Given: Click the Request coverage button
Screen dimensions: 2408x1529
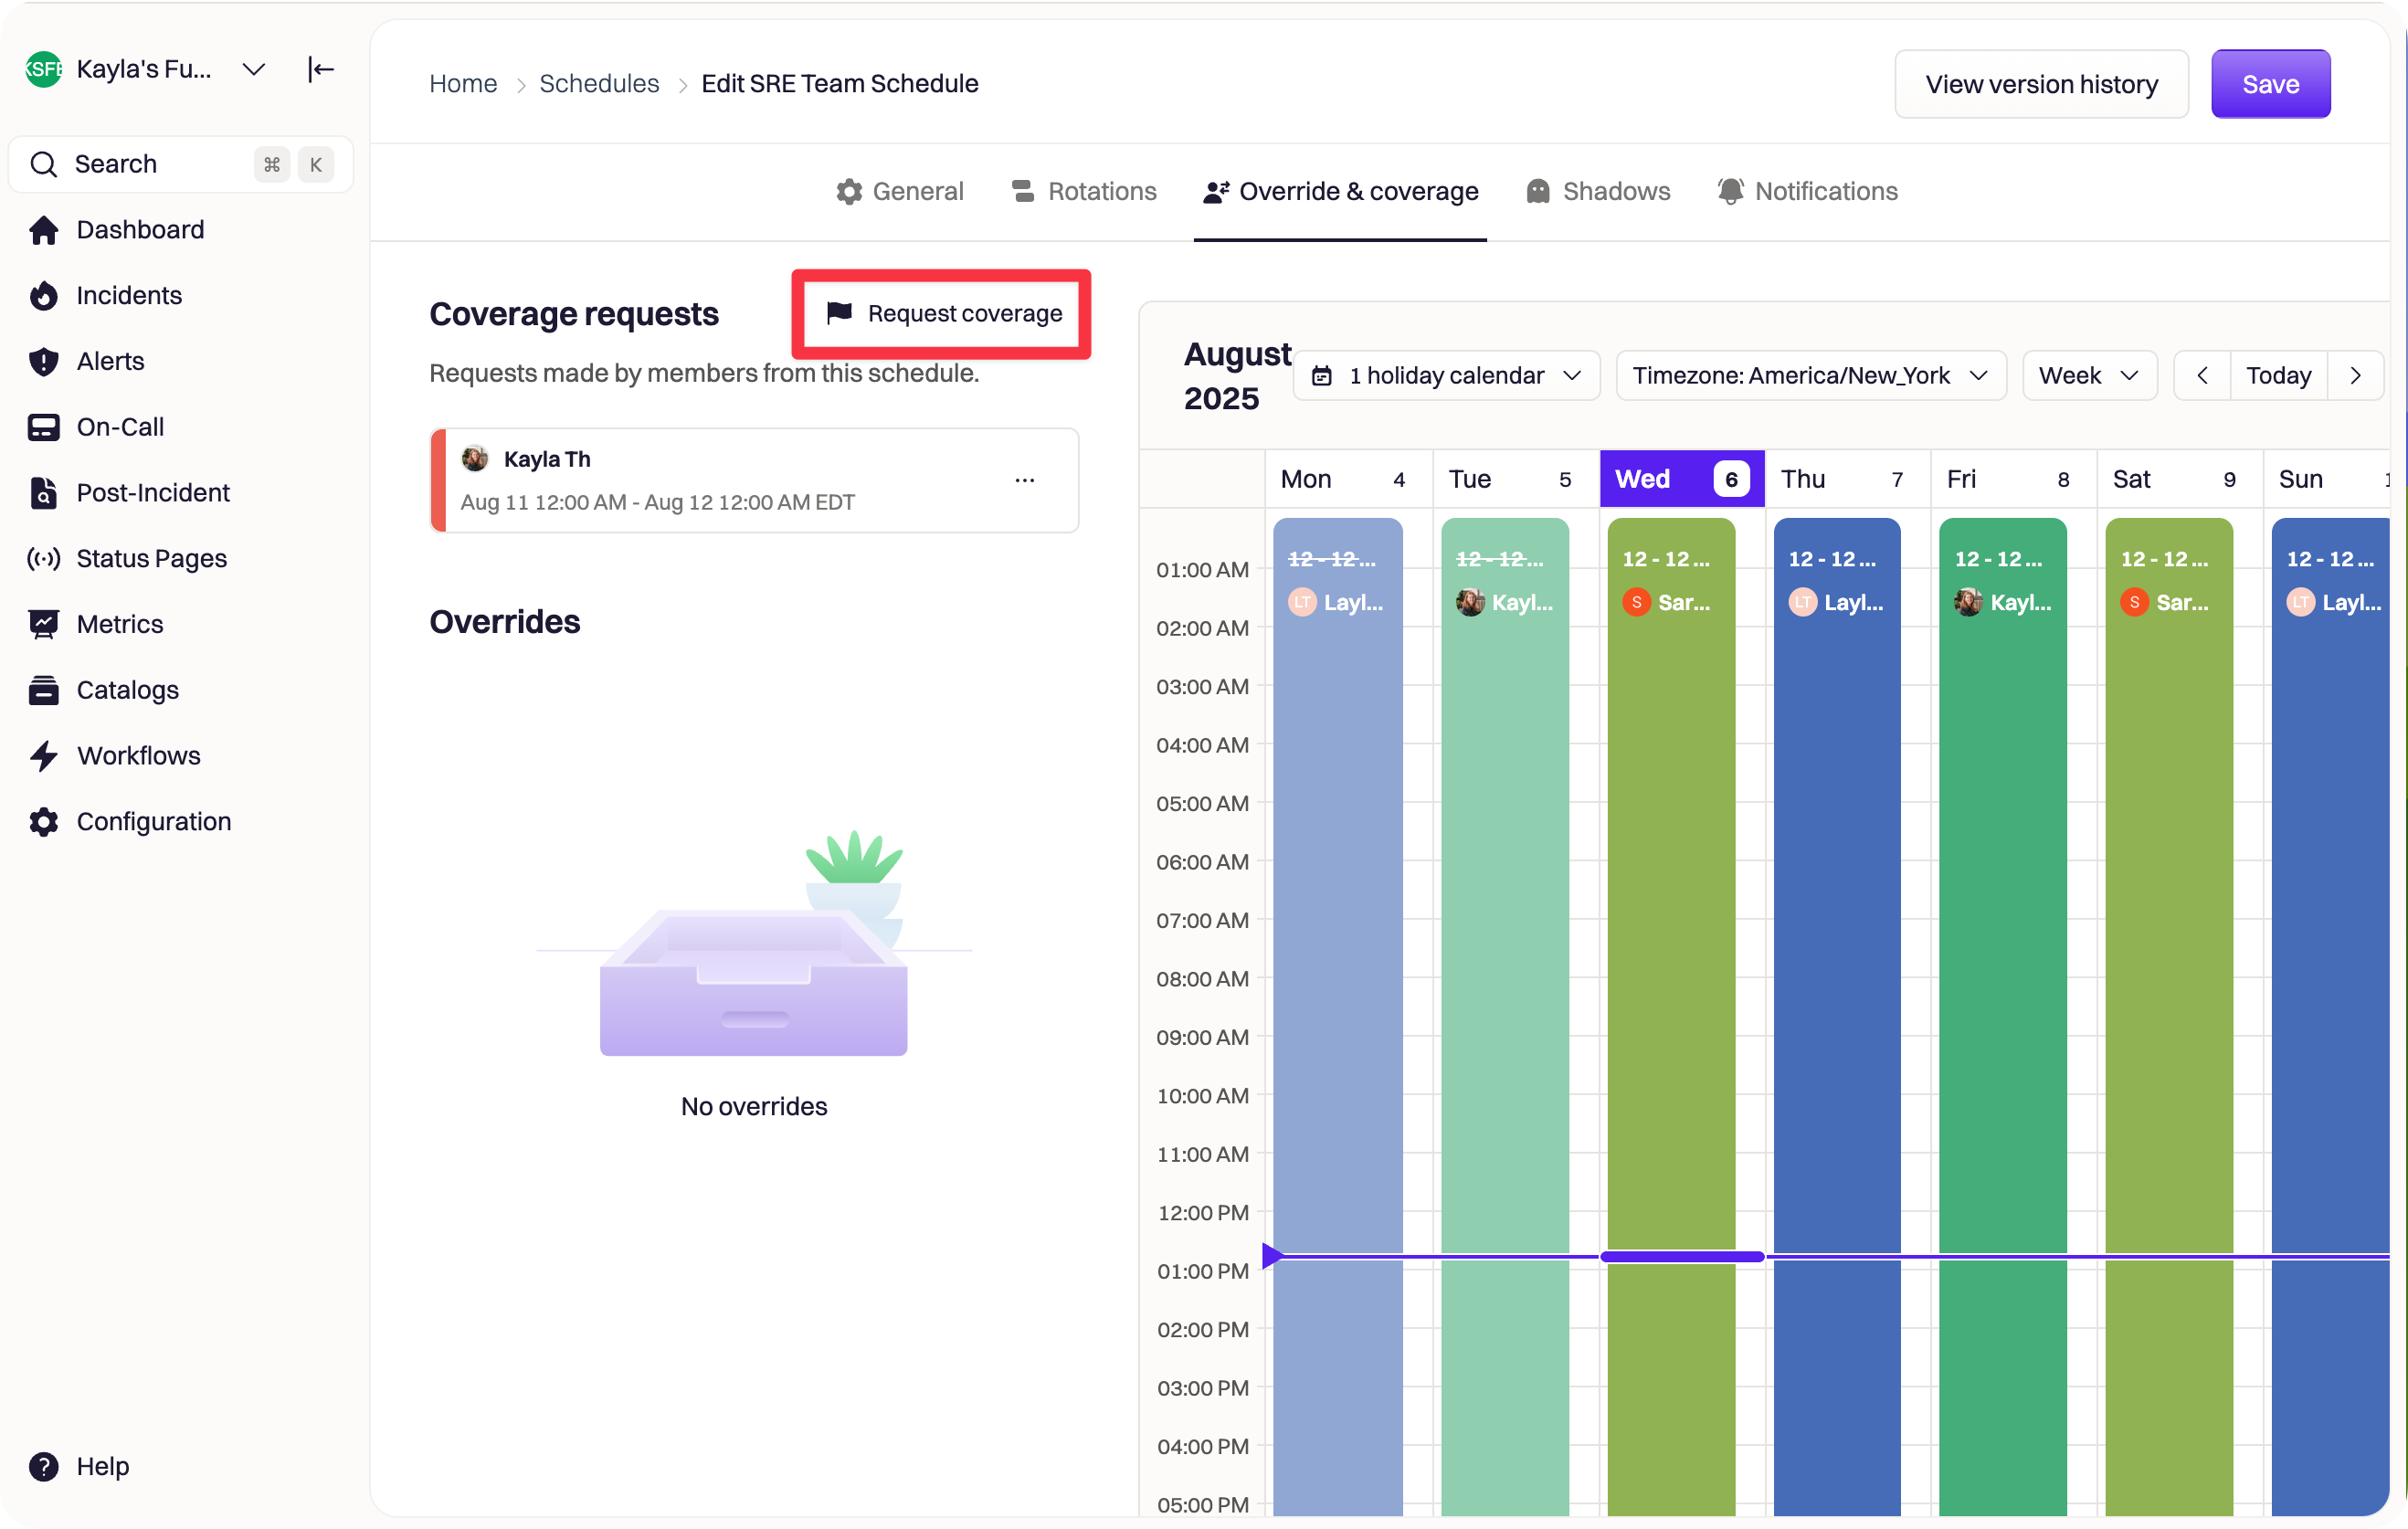Looking at the screenshot, I should [x=943, y=314].
